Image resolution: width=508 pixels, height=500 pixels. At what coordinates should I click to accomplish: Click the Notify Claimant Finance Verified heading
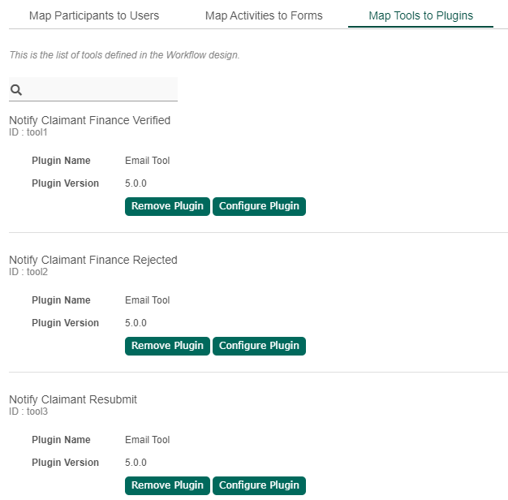89,120
